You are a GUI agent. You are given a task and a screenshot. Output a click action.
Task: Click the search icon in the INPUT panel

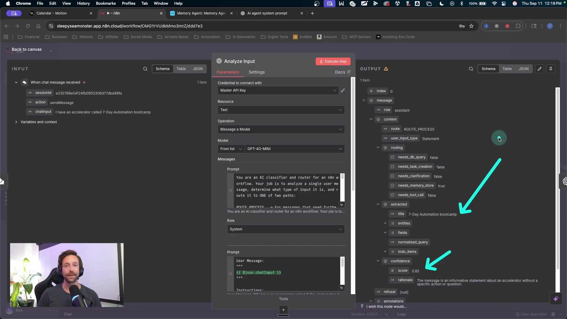[145, 69]
